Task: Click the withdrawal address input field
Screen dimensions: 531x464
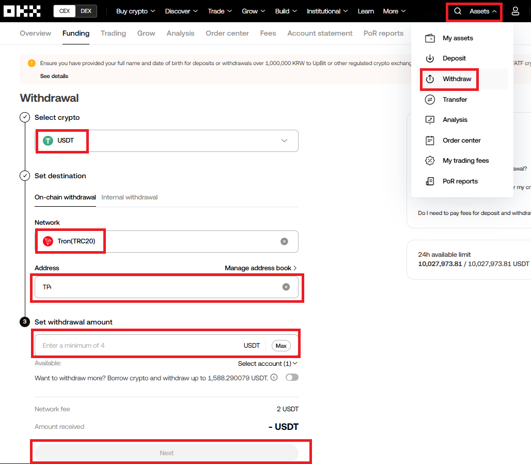Action: [166, 287]
